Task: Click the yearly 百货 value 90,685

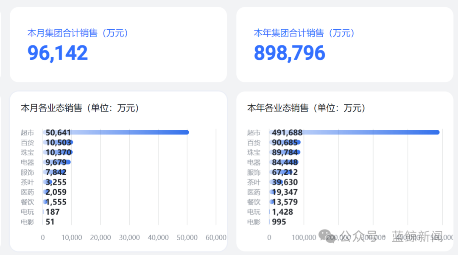Action: tap(285, 143)
